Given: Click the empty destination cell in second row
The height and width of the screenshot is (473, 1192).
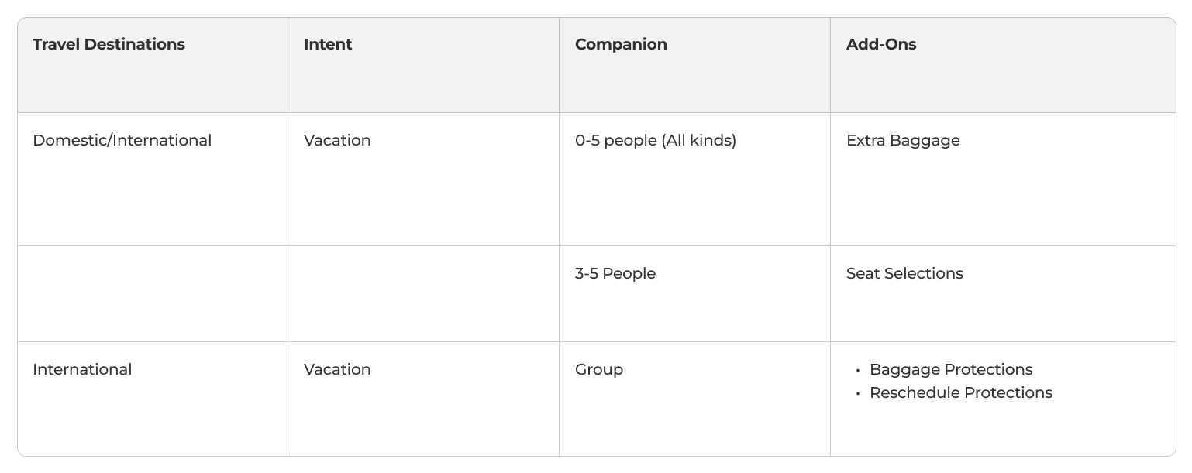Looking at the screenshot, I should pyautogui.click(x=153, y=294).
